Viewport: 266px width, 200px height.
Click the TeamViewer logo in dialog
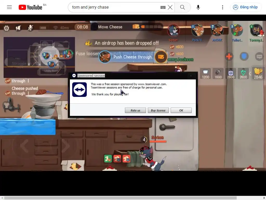point(79,90)
